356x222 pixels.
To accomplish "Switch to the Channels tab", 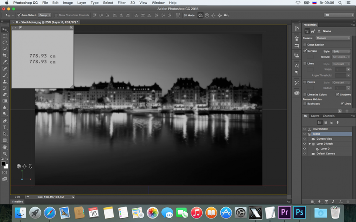I will (x=328, y=116).
